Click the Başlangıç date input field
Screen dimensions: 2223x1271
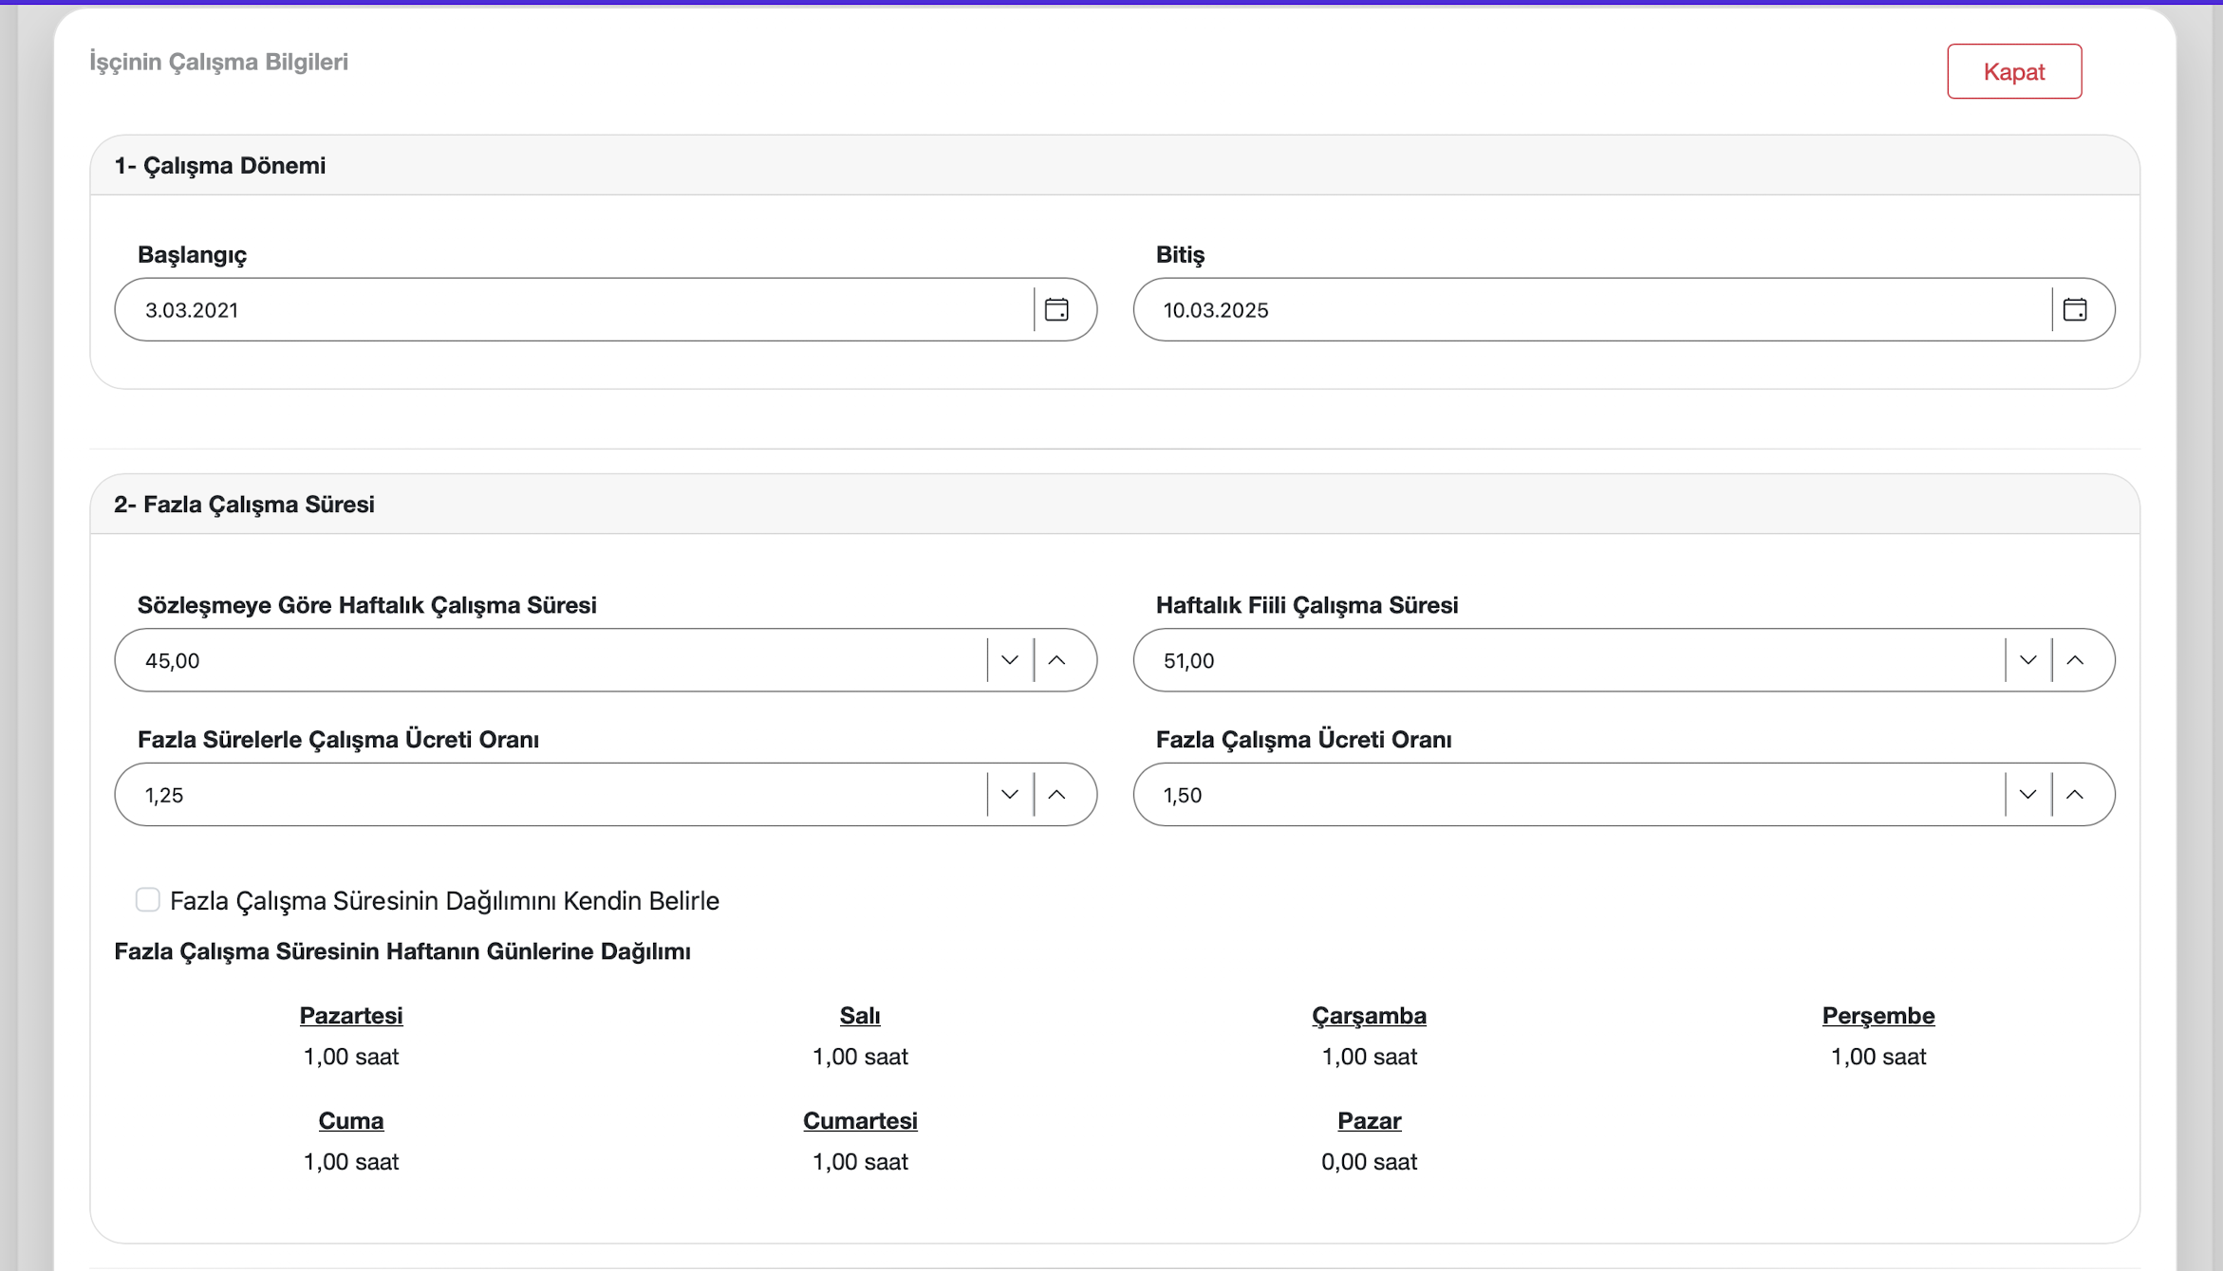click(570, 310)
